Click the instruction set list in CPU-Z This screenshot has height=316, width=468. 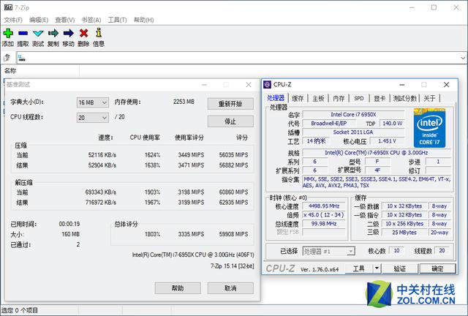tap(377, 182)
